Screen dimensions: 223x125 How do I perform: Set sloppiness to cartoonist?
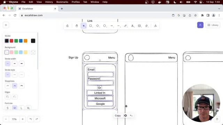click(x=22, y=86)
